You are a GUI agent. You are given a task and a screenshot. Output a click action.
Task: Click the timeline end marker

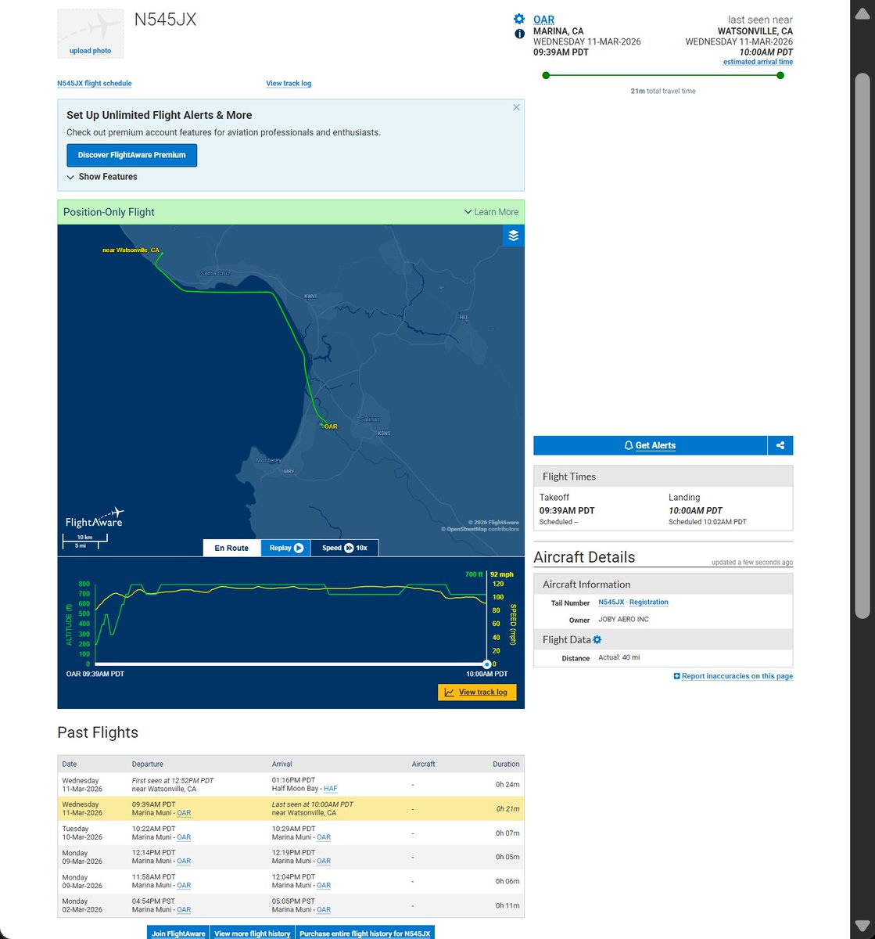click(486, 664)
